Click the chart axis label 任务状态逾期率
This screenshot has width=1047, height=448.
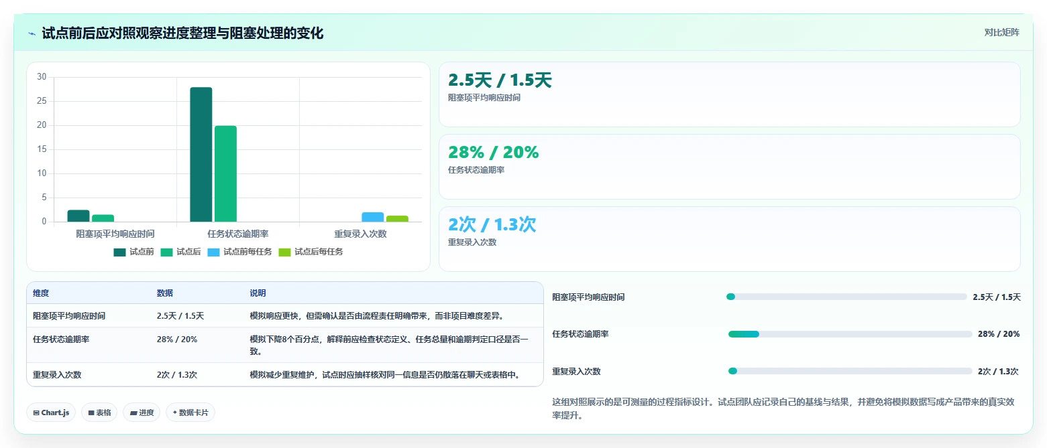coord(238,234)
